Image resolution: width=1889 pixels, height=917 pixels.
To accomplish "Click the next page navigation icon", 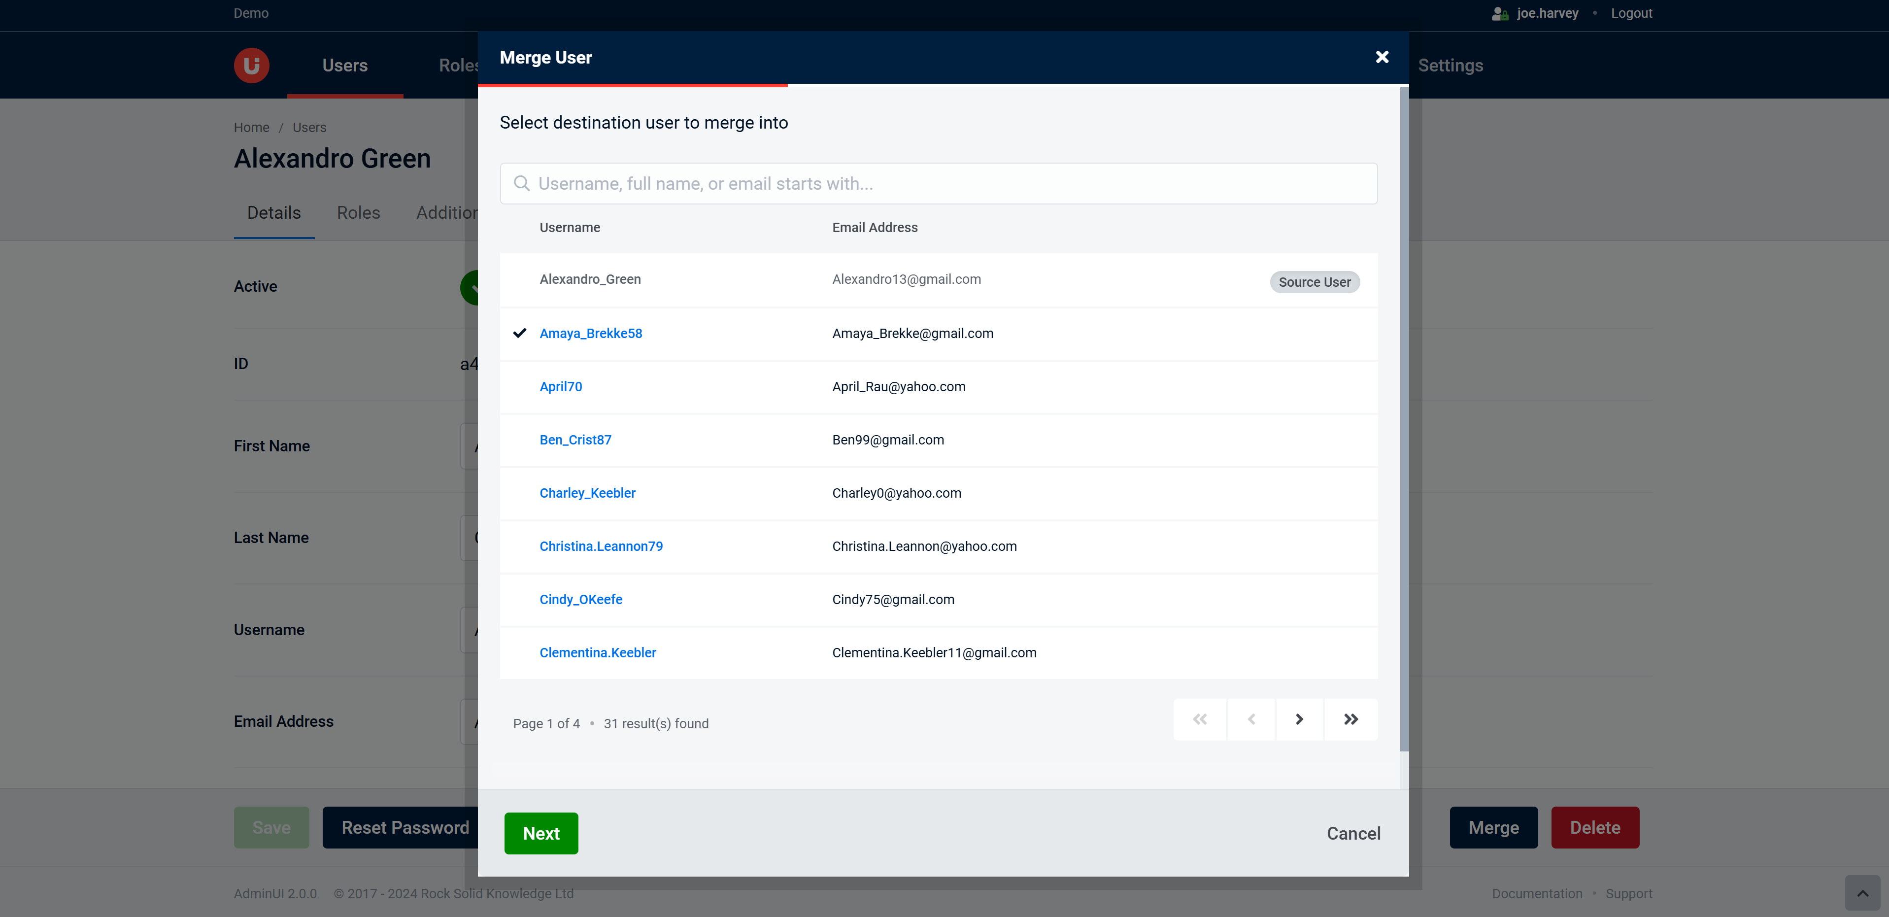I will point(1300,719).
